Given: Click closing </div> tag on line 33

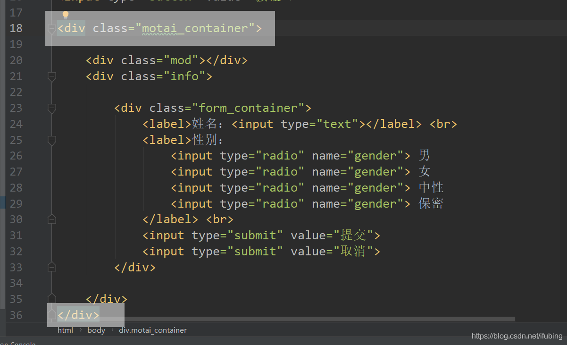Looking at the screenshot, I should (135, 267).
